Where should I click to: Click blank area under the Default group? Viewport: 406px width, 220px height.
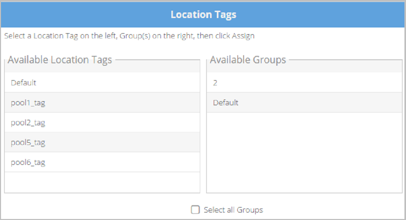(x=304, y=153)
